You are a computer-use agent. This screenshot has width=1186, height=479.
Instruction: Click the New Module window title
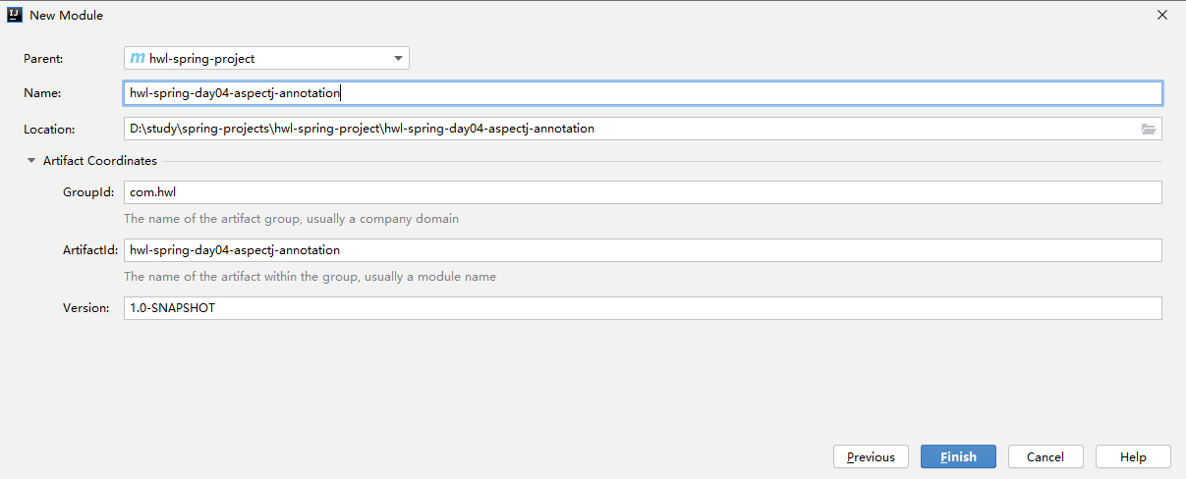66,16
